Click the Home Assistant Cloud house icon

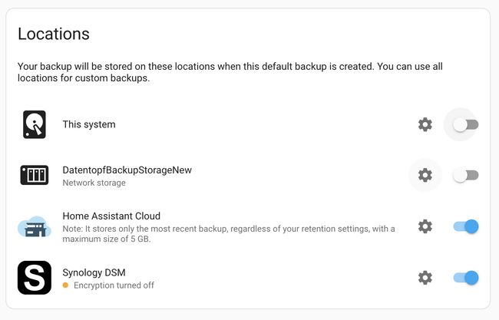click(x=35, y=226)
